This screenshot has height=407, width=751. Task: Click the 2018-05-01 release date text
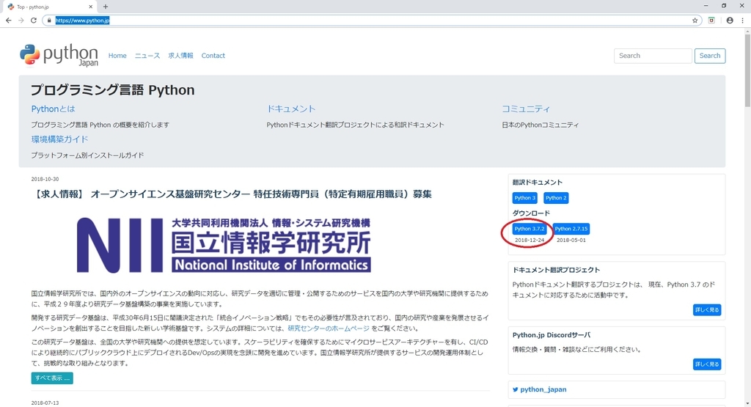coord(571,240)
